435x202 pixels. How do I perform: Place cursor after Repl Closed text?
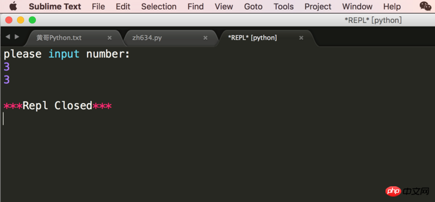tap(112, 105)
